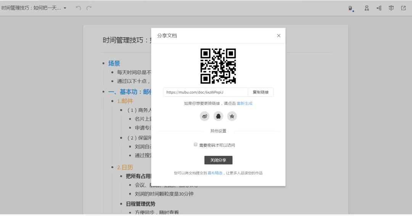Click the 1.邮件 outline item
The image size is (412, 216).
tap(125, 101)
